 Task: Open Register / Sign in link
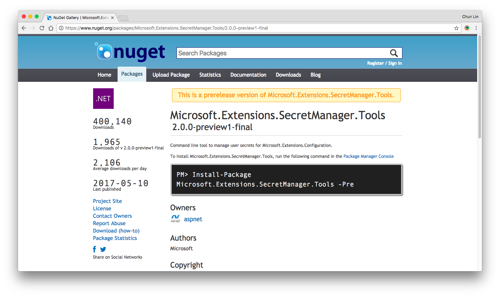click(x=384, y=63)
